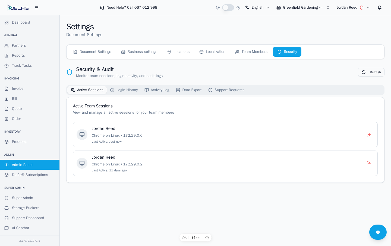
Task: Switch to the Data Export tab
Action: (189, 90)
